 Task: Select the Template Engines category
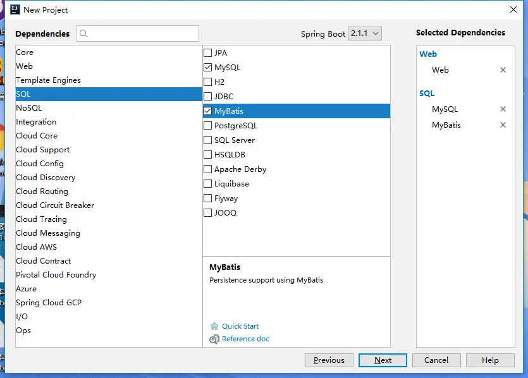click(48, 80)
